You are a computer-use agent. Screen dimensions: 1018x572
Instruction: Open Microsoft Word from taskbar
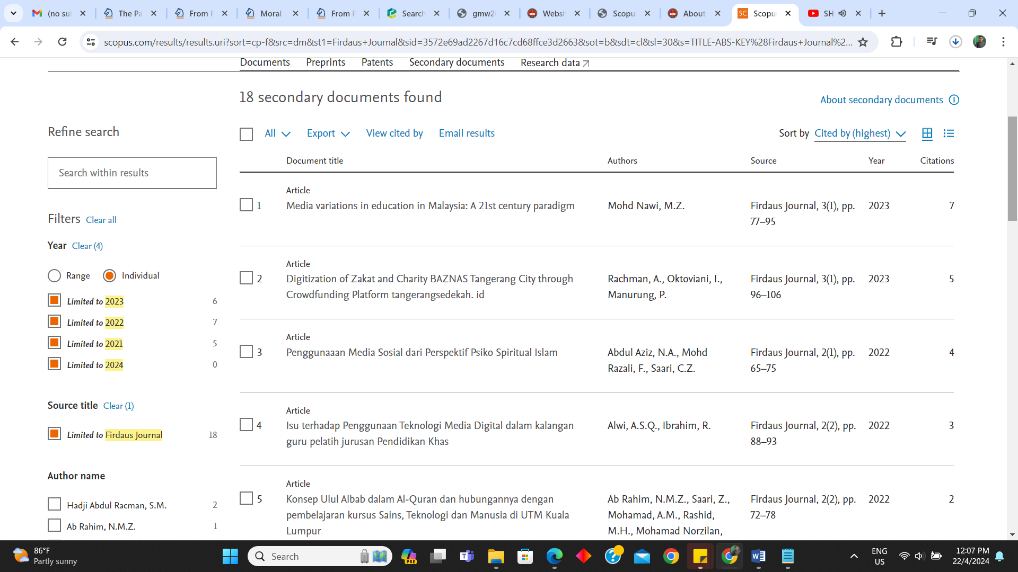pyautogui.click(x=758, y=556)
